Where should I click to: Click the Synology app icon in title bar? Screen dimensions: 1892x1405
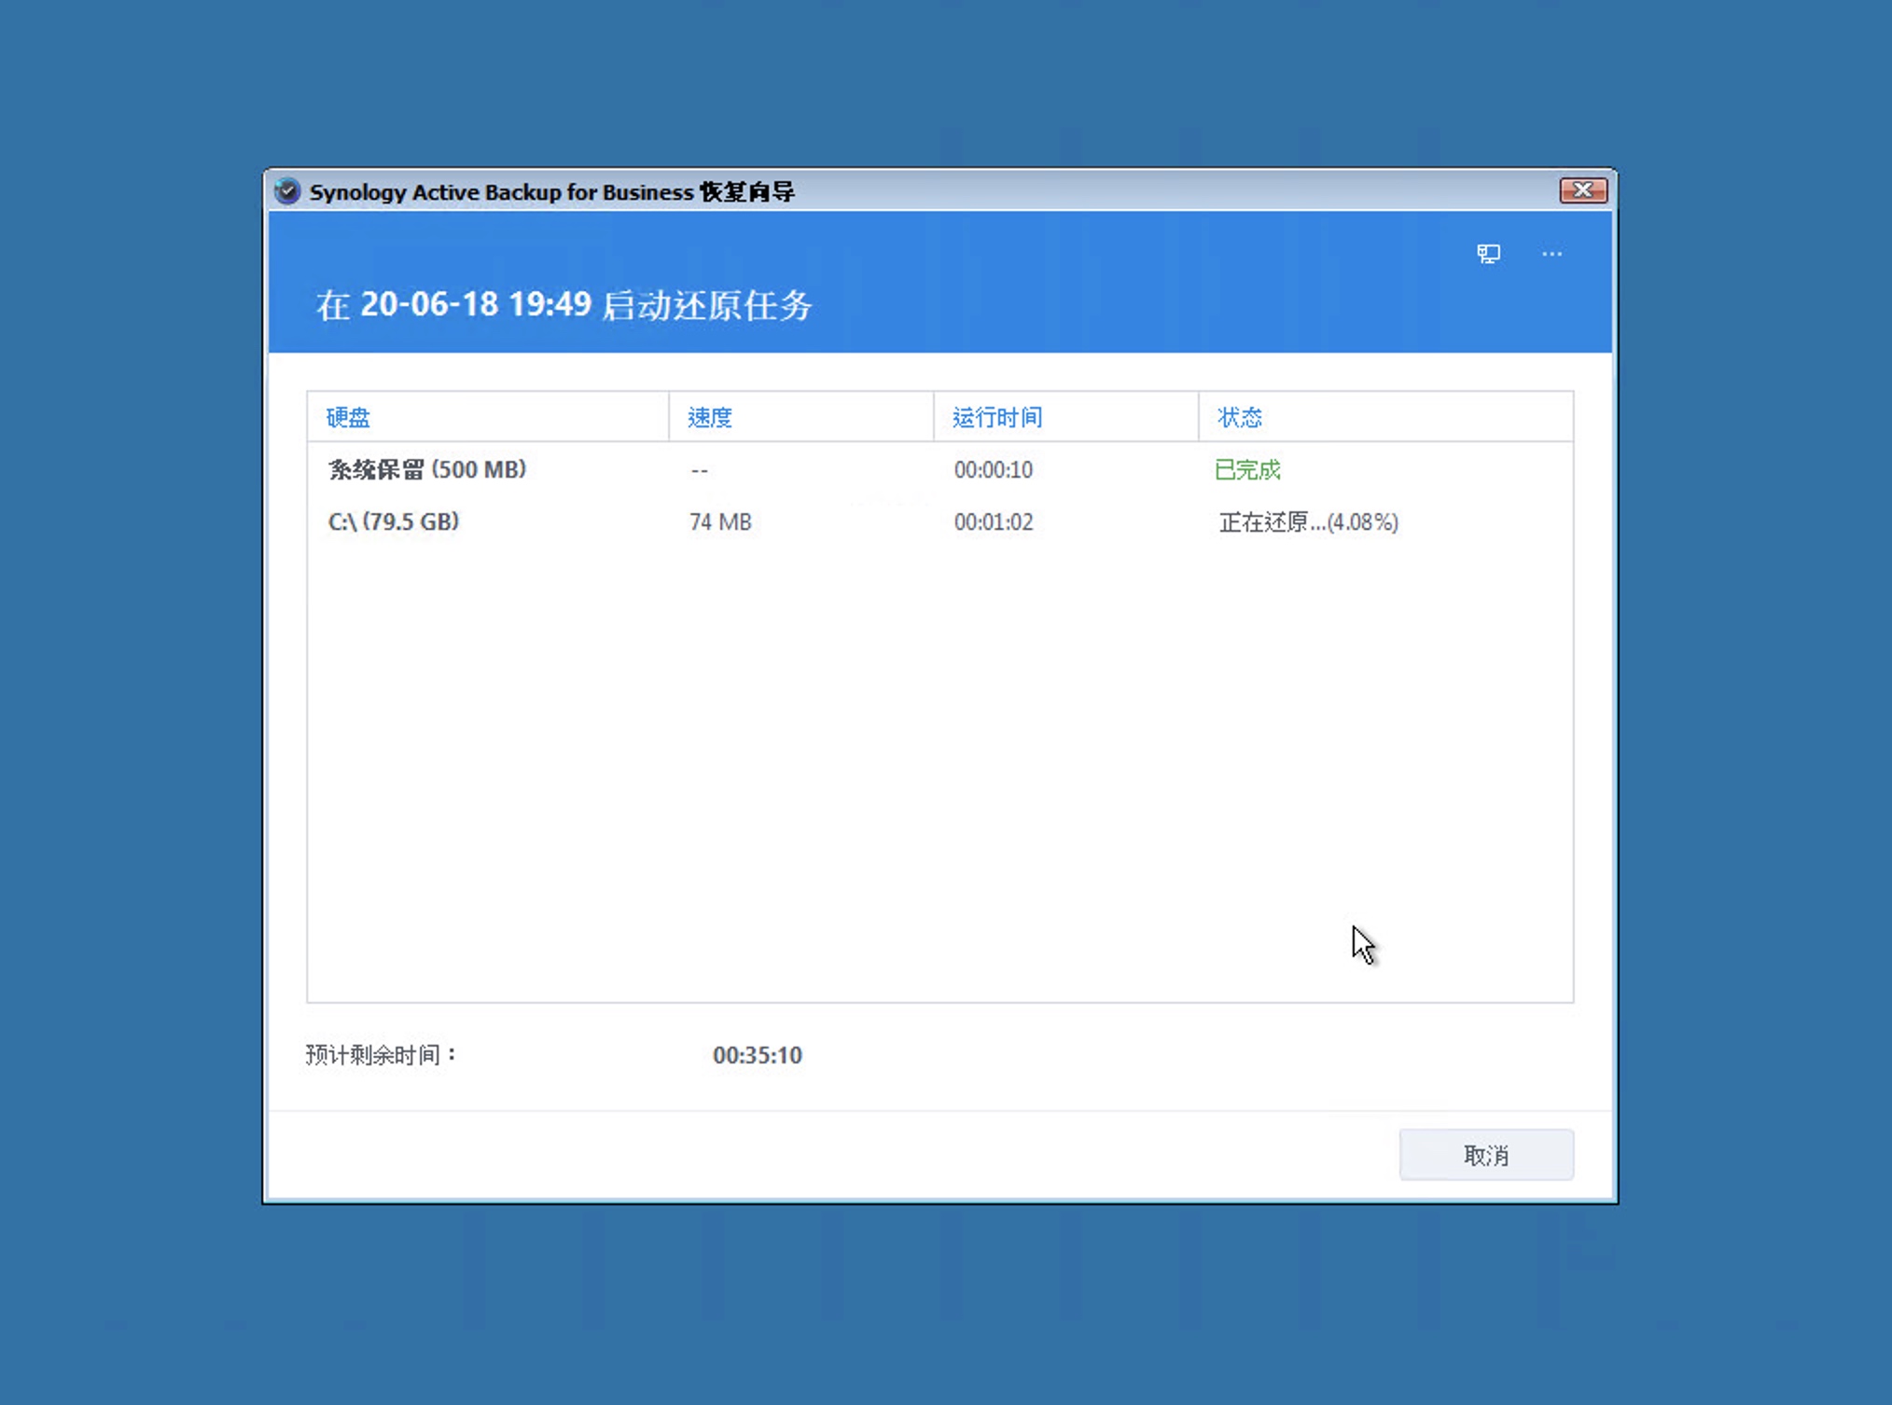tap(287, 191)
